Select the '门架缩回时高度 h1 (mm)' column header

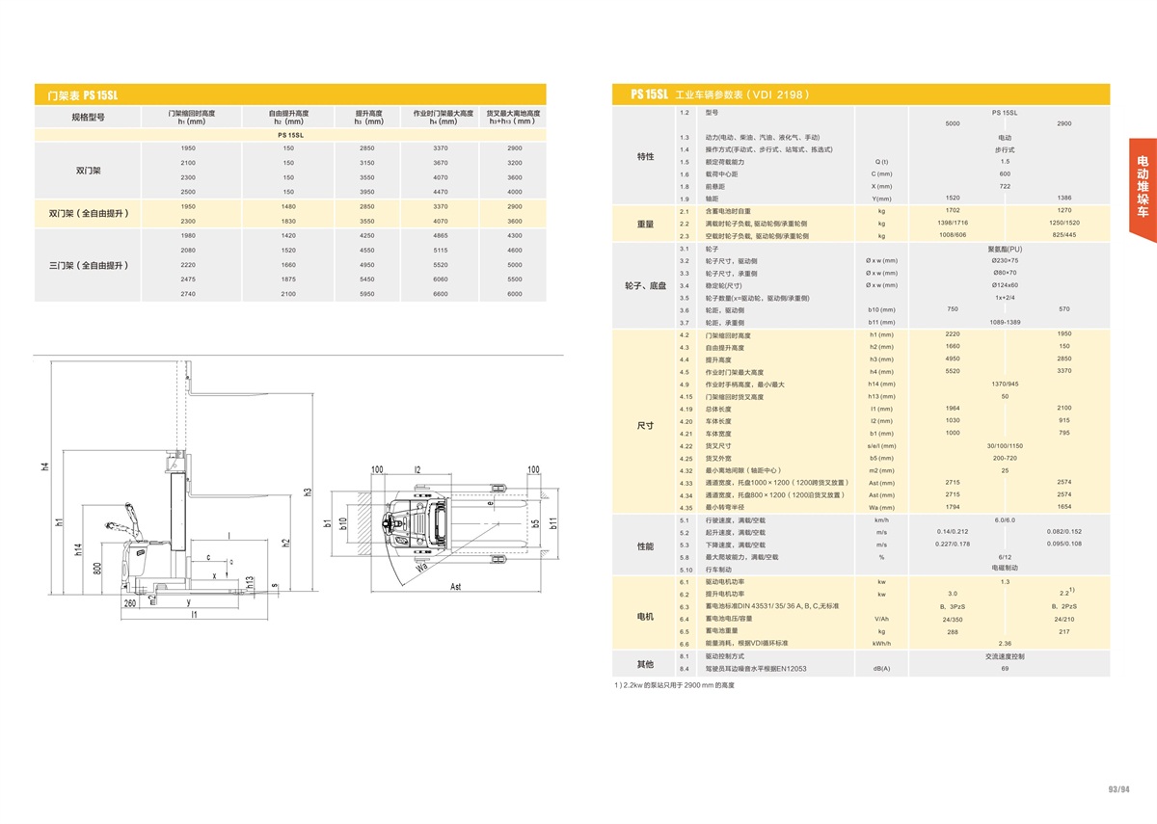pos(191,117)
